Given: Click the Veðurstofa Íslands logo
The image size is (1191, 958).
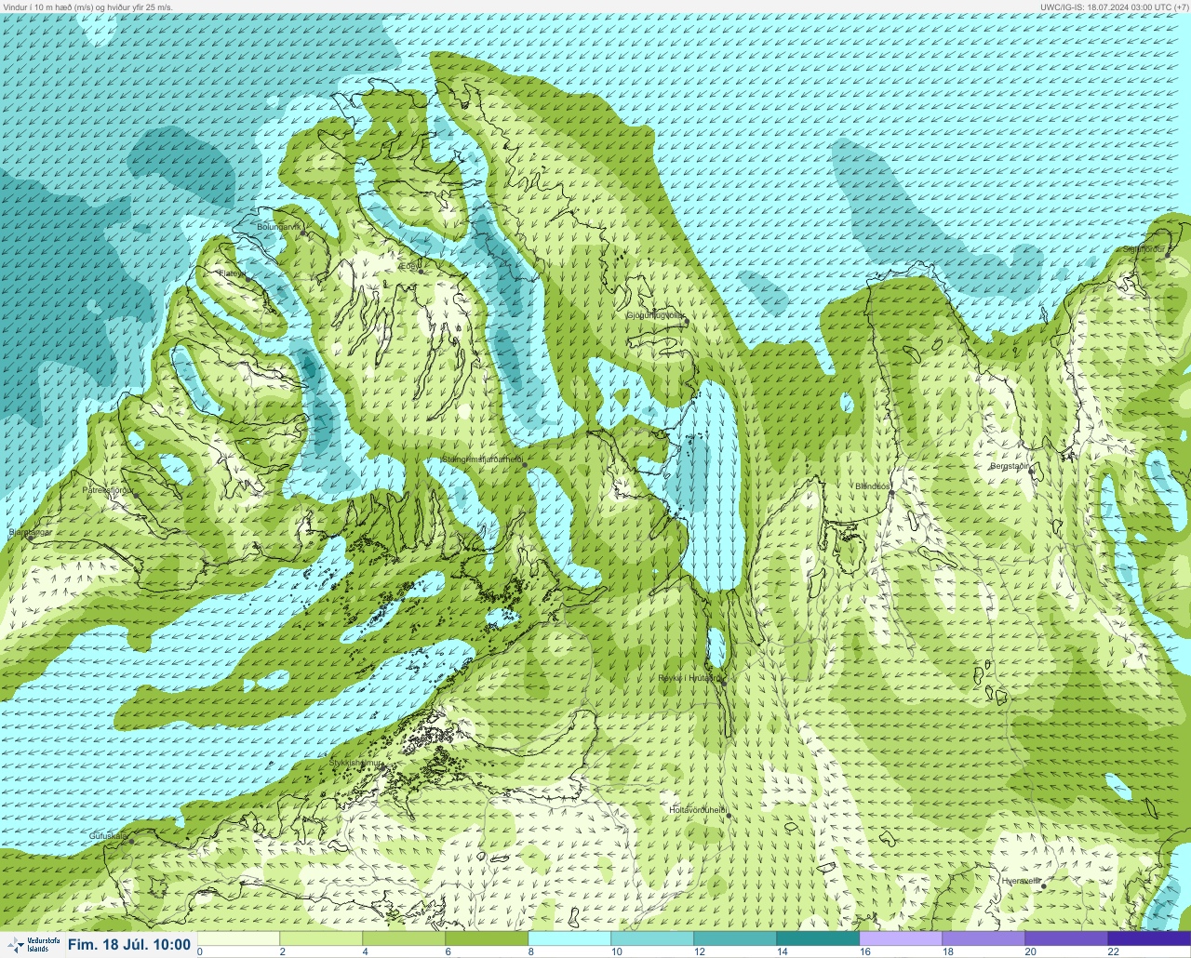Looking at the screenshot, I should coord(32,945).
